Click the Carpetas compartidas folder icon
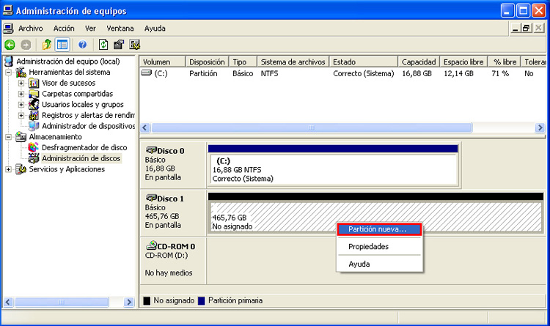The image size is (550, 326). click(34, 94)
